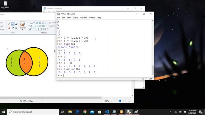
Task: Open Google Chrome from taskbar
Action: point(85,112)
